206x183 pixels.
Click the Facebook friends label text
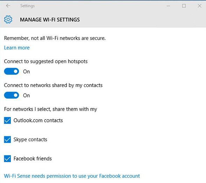(x=33, y=158)
